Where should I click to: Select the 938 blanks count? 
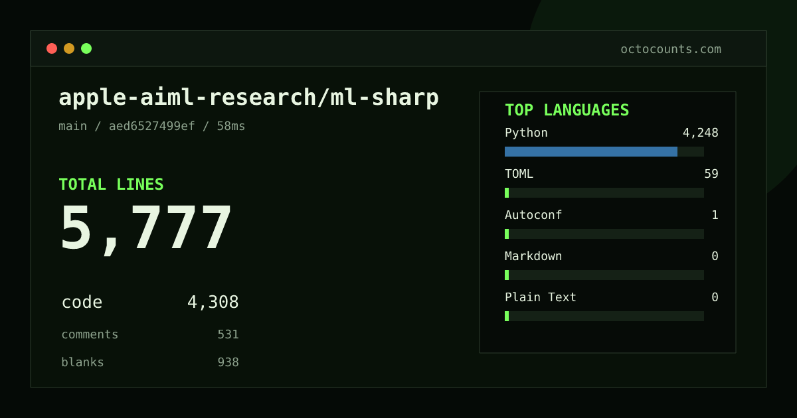228,362
